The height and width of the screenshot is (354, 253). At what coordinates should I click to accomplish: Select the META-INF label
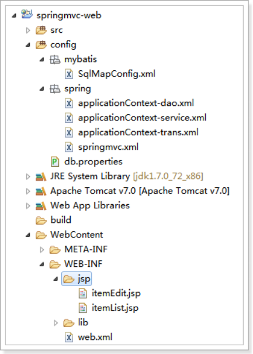click(86, 249)
